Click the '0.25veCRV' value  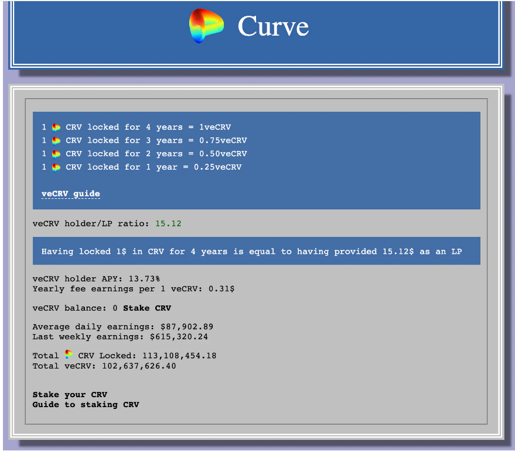click(x=218, y=167)
